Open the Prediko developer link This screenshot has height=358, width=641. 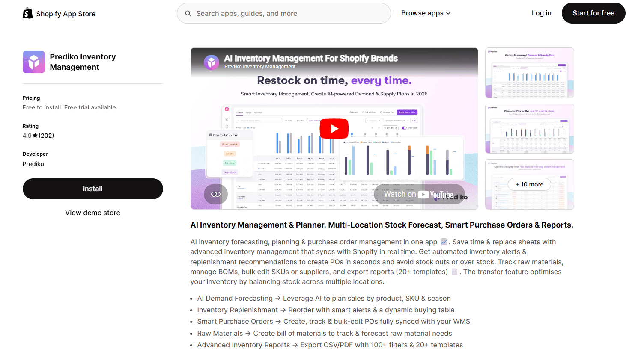[33, 164]
